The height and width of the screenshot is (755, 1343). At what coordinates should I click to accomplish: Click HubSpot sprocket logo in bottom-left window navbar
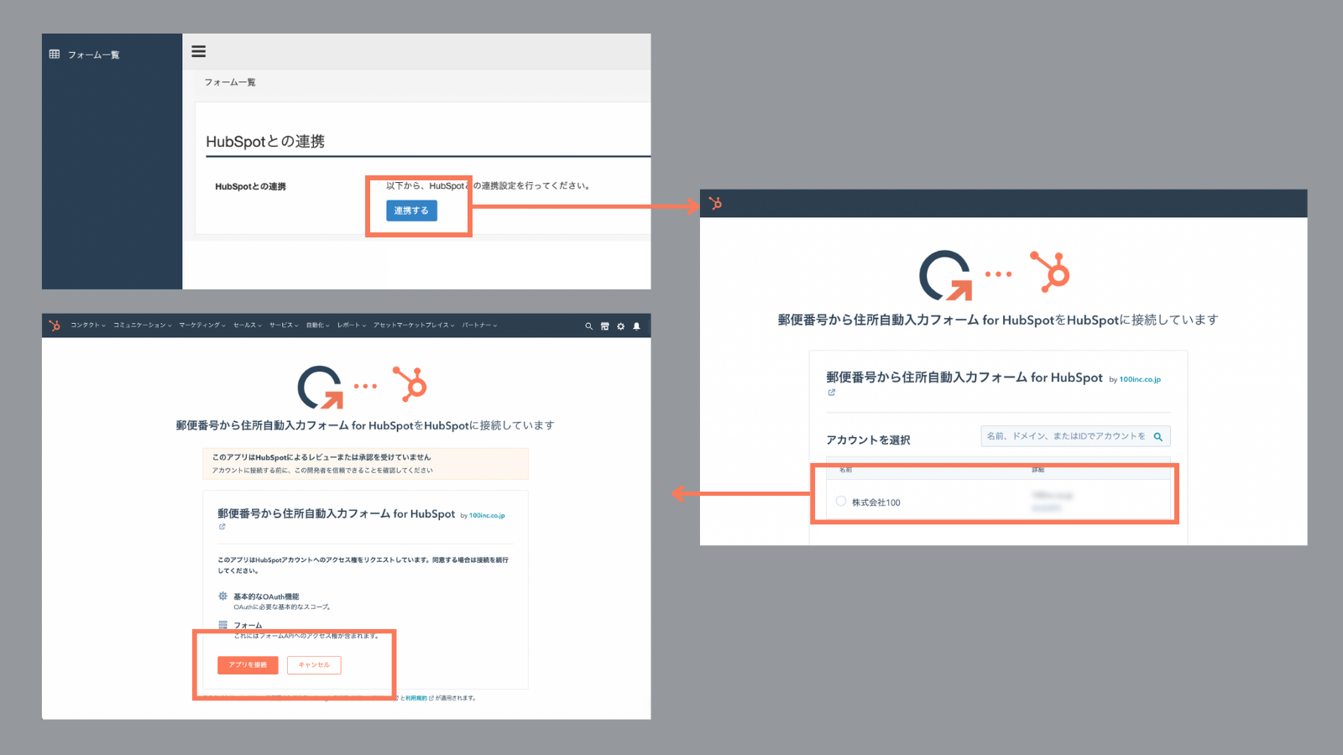click(55, 325)
